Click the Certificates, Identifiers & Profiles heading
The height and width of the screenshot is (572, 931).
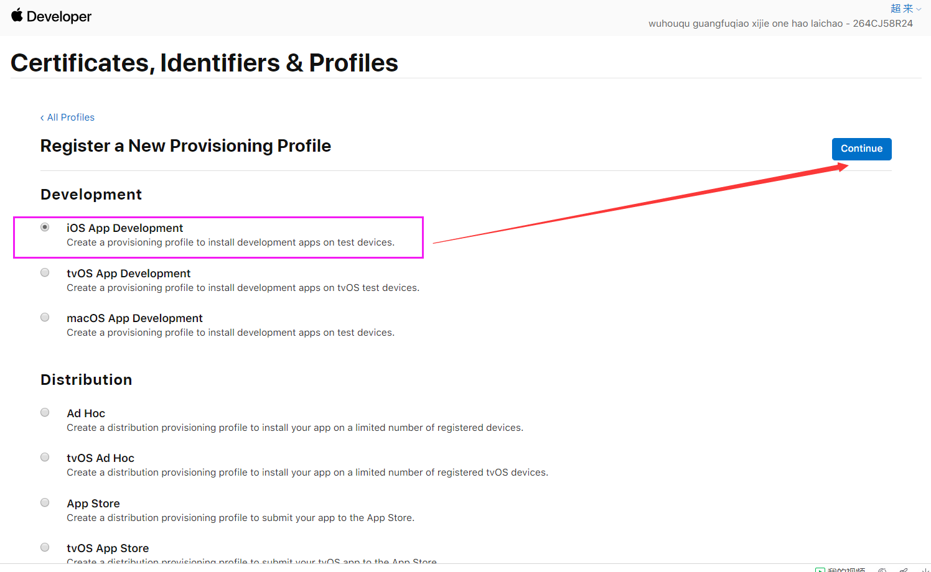(x=204, y=63)
